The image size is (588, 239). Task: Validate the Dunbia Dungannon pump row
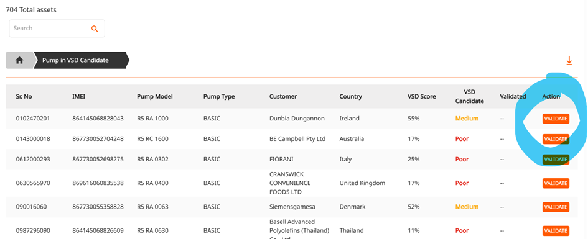click(556, 119)
